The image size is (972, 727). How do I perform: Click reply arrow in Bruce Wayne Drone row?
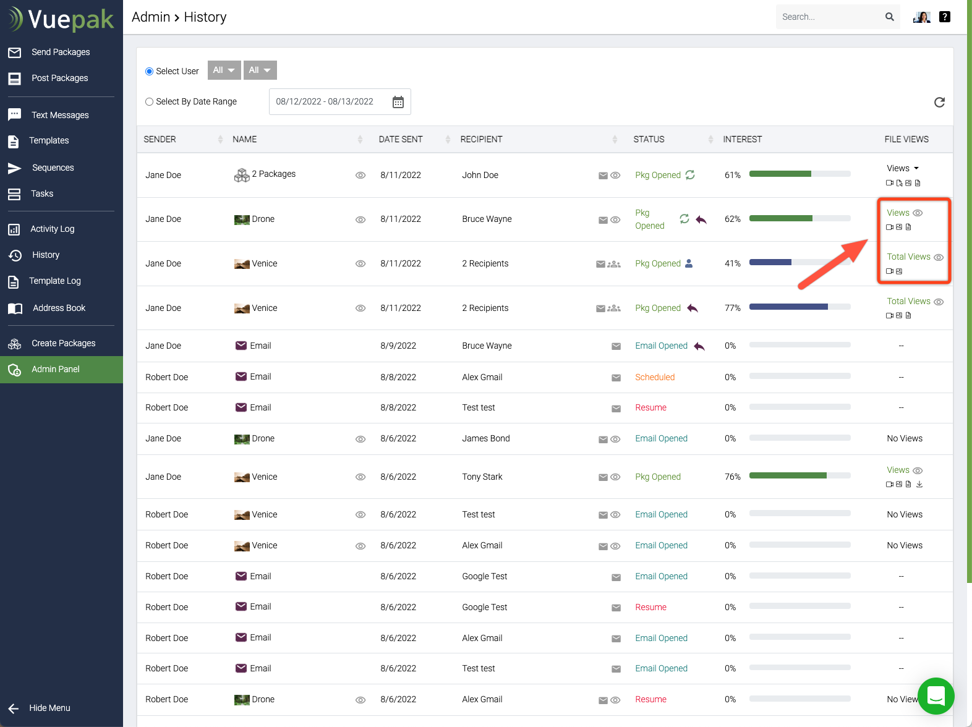[701, 219]
